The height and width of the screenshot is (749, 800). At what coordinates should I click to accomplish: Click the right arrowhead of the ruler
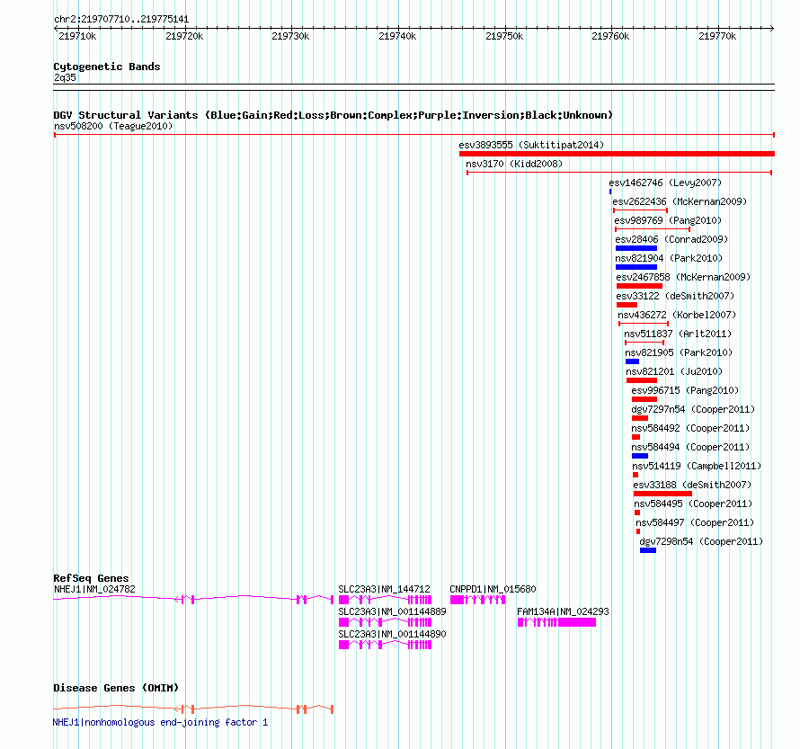[x=772, y=29]
